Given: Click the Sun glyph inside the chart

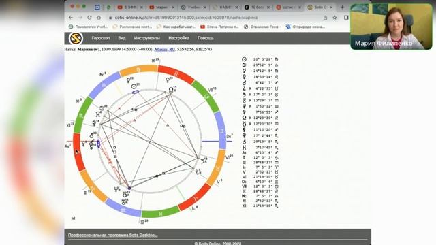Looking at the screenshot, I should point(134,86).
